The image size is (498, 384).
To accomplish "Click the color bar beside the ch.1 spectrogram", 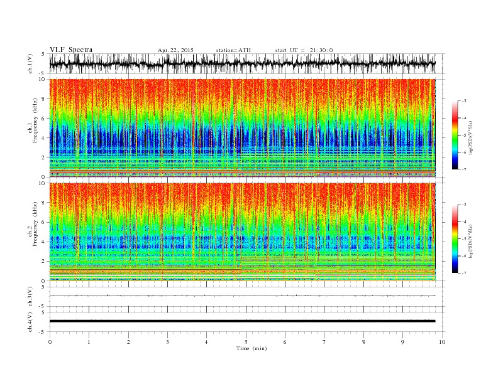I will [x=455, y=135].
